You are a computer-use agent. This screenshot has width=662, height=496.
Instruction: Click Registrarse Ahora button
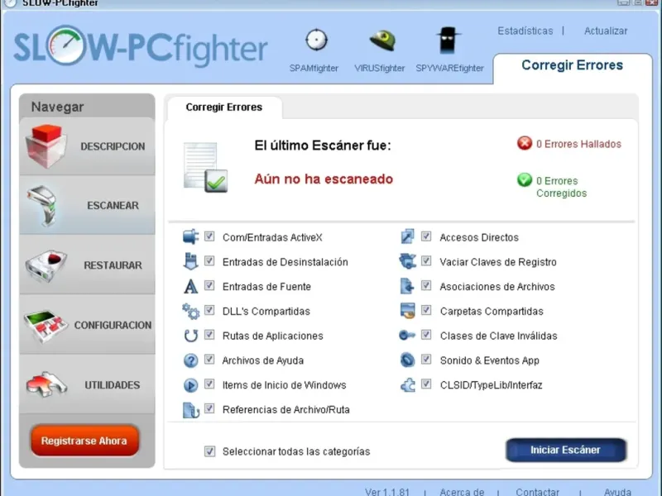(84, 441)
